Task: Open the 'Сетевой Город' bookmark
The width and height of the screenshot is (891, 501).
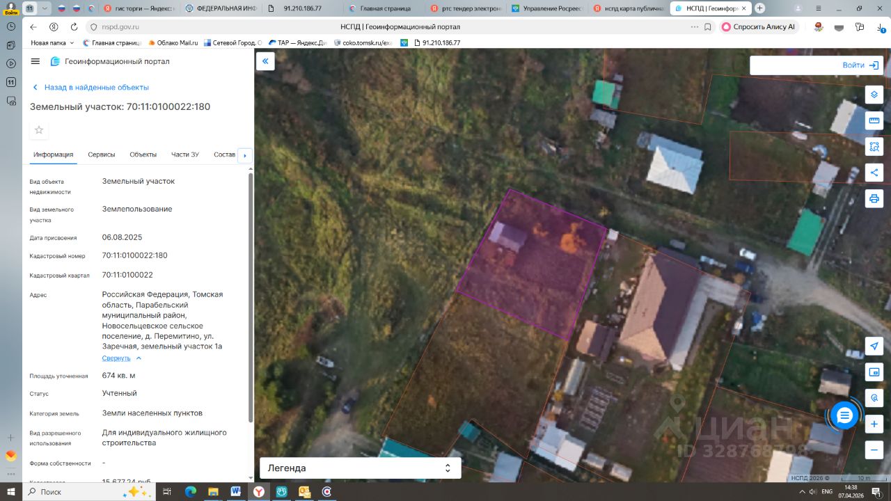Action: [232, 42]
